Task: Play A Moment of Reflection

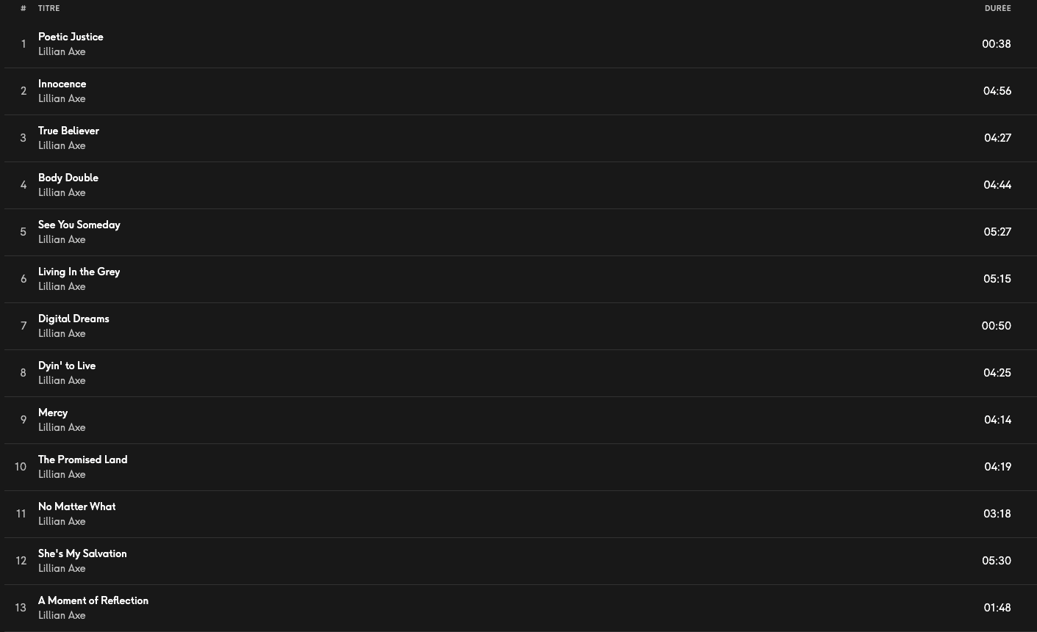Action: pyautogui.click(x=93, y=600)
